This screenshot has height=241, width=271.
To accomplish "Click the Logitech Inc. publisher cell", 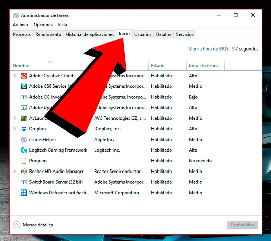I will click(x=107, y=150).
